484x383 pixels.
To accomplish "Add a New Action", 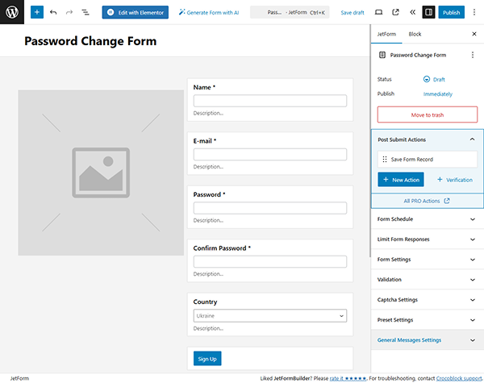I will [x=401, y=180].
